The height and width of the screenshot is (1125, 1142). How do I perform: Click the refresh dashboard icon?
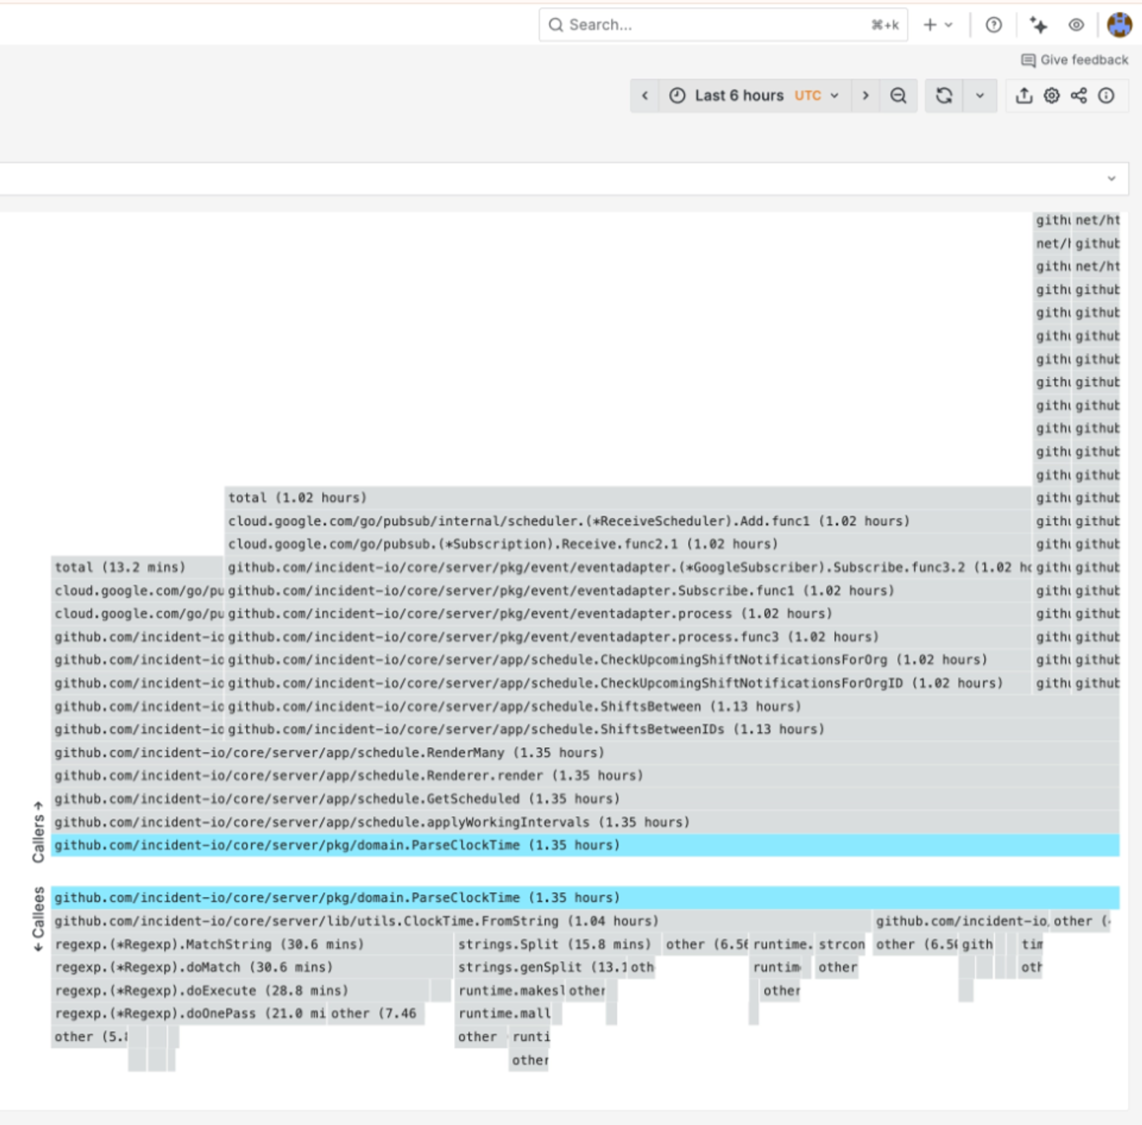pos(944,96)
